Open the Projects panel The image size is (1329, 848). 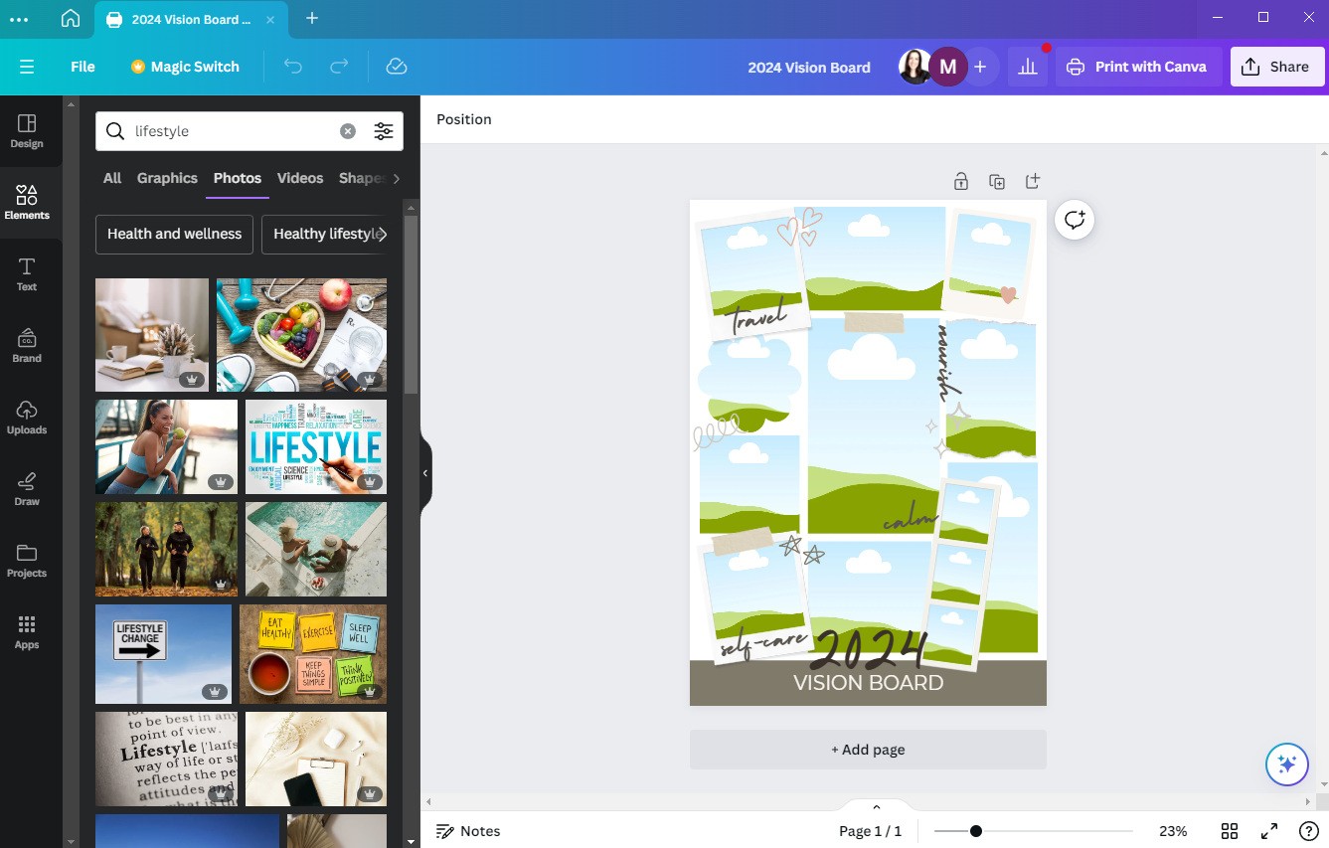point(27,560)
